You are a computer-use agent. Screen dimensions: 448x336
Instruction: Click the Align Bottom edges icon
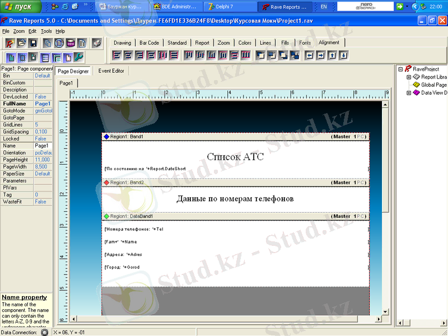point(211,55)
